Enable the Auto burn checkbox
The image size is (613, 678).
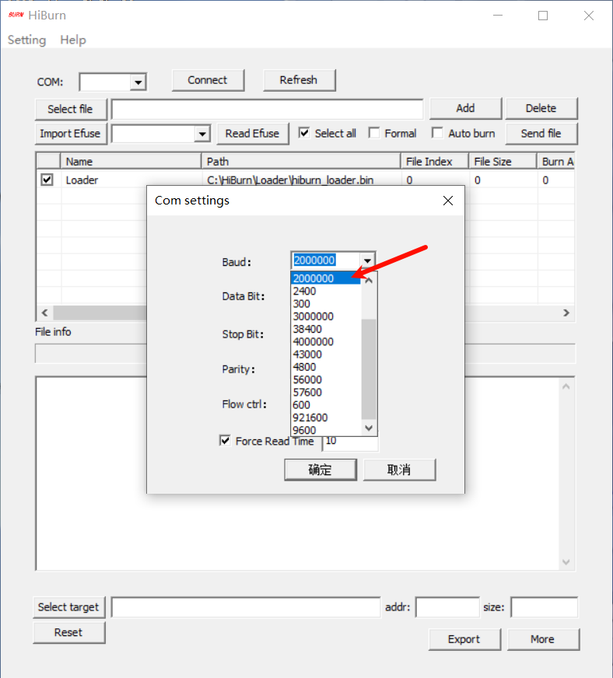click(x=437, y=133)
